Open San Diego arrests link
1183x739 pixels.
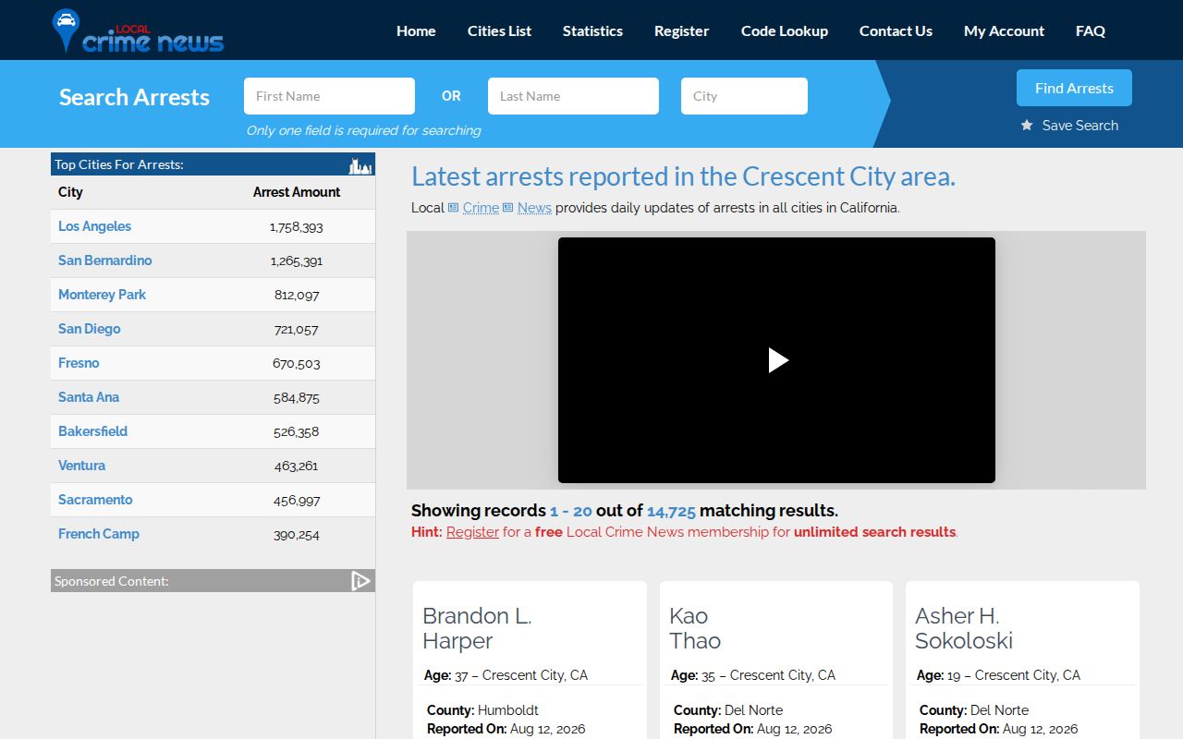pos(89,329)
